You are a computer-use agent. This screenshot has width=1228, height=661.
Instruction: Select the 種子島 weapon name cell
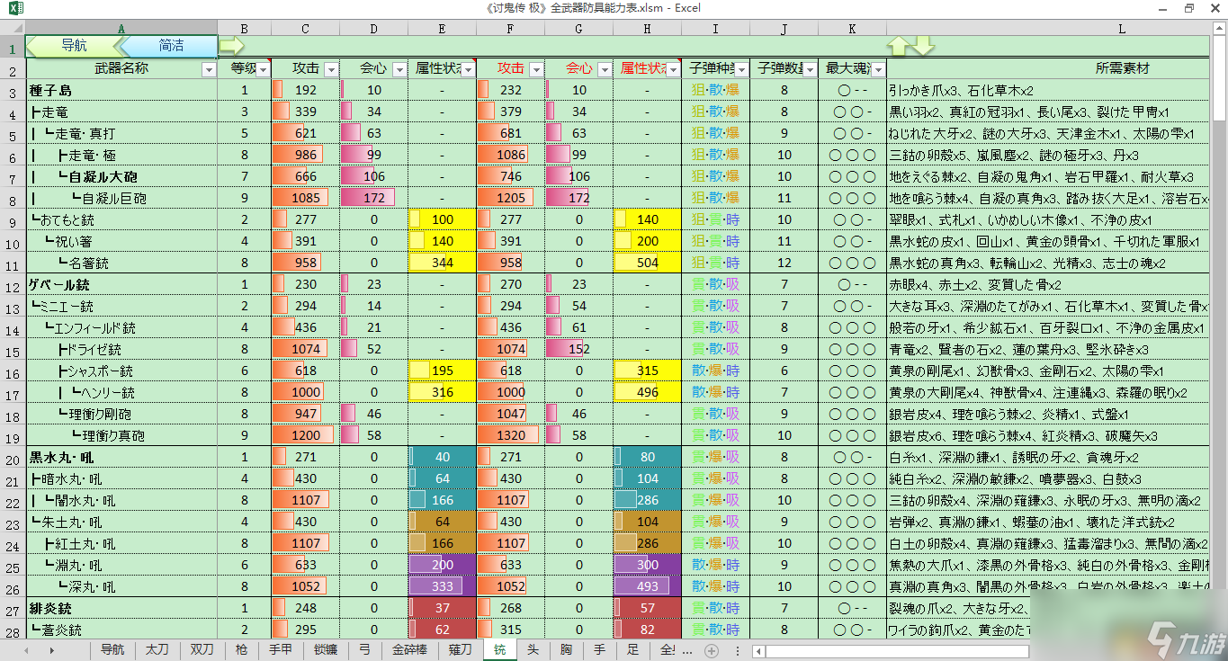coord(121,90)
